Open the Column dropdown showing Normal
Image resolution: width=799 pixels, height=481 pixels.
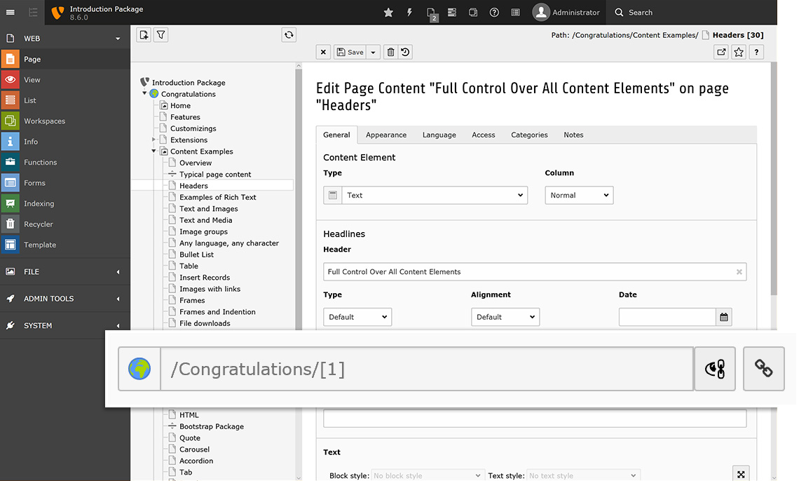(579, 195)
